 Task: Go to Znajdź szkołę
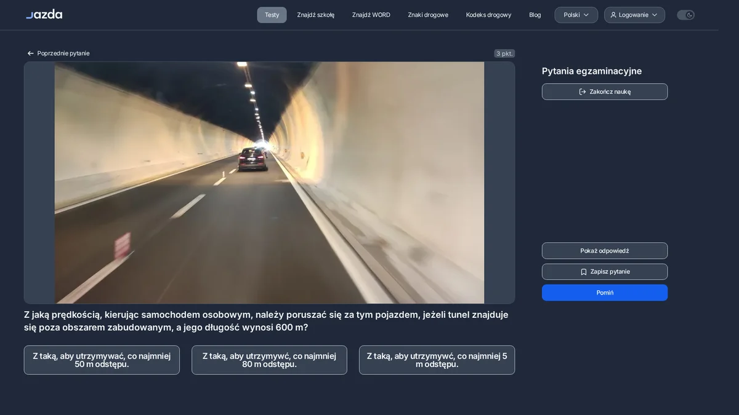click(x=316, y=15)
